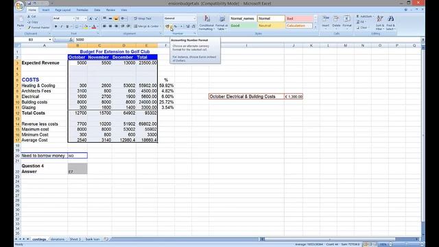Image resolution: width=439 pixels, height=247 pixels.
Task: Click the zoom slider in status bar
Action: coord(406,244)
